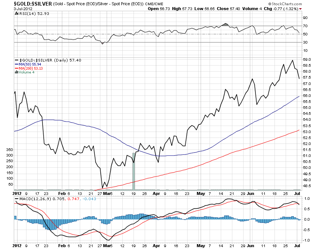Click the green Volume 4 legend entry
This screenshot has width=317, height=249.
(26, 72)
